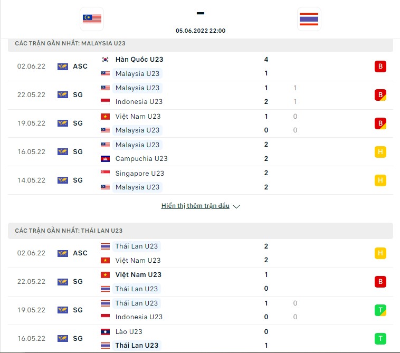The width and height of the screenshot is (400, 353).
Task: Click the Các trận gần nhất: Malaysia U23 header
Action: pos(70,43)
